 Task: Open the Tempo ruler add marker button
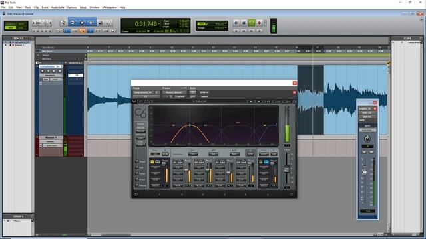tap(85, 55)
